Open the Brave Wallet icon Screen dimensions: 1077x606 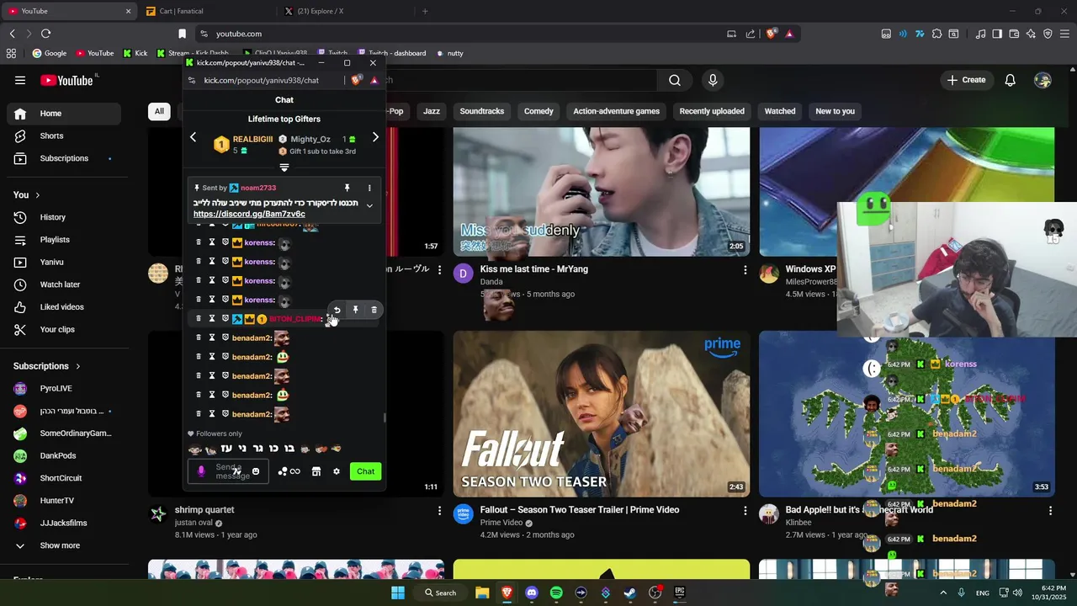coord(1014,34)
